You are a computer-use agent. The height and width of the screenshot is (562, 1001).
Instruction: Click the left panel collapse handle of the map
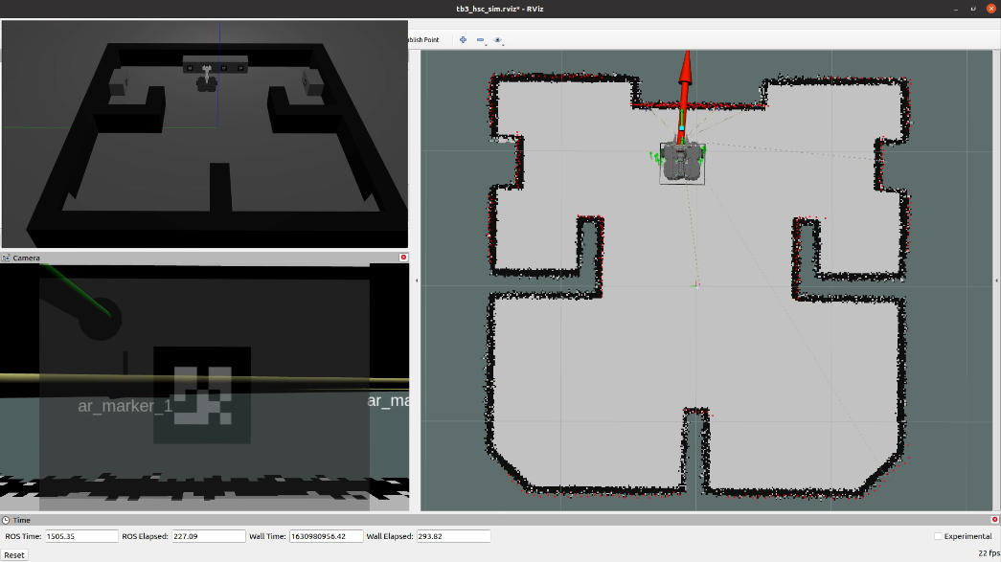(417, 281)
